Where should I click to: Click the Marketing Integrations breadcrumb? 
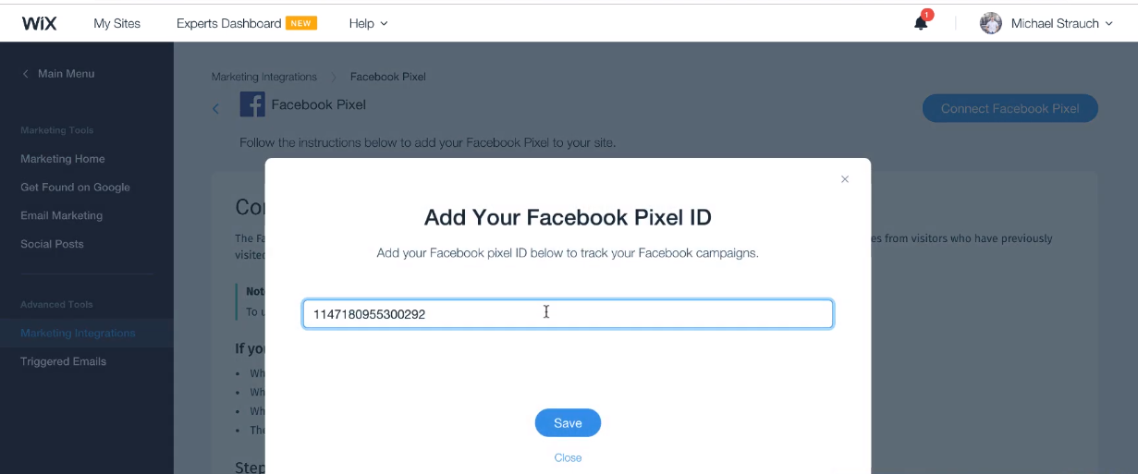click(263, 77)
